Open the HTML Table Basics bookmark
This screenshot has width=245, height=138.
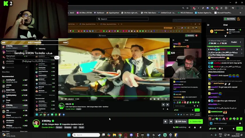pos(148,13)
